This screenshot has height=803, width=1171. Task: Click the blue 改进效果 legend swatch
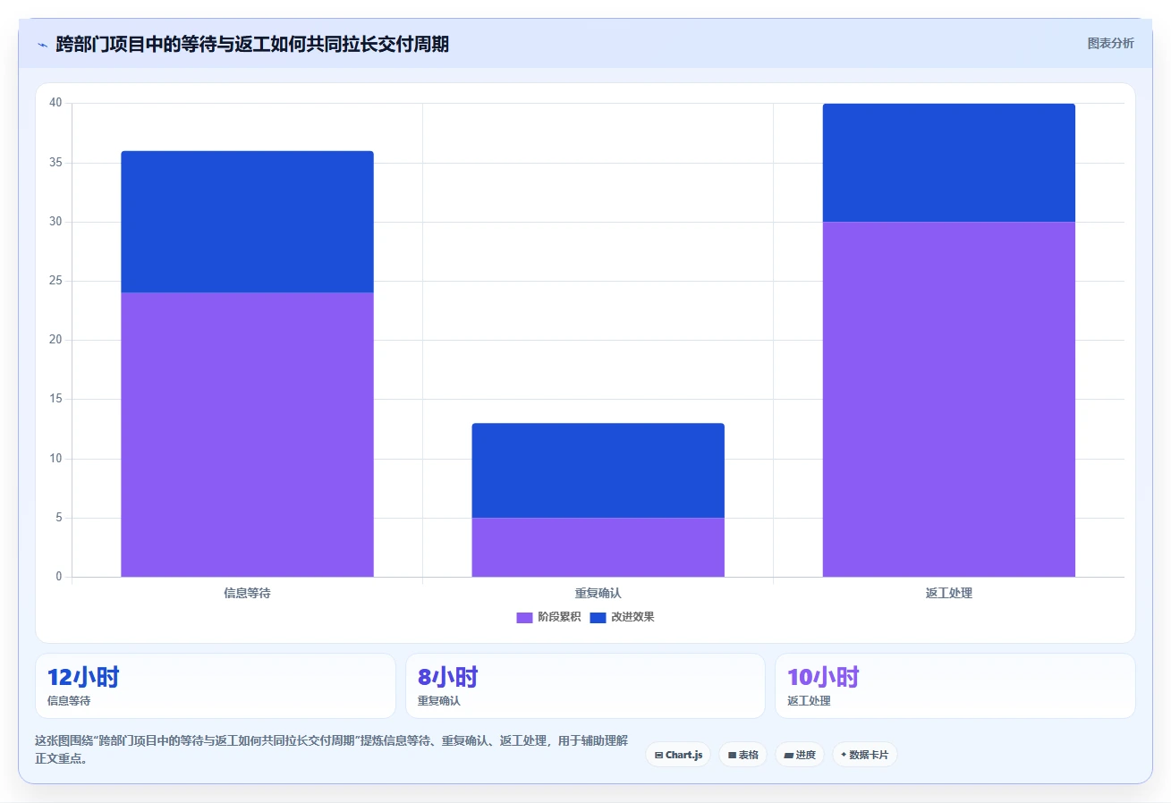coord(598,618)
